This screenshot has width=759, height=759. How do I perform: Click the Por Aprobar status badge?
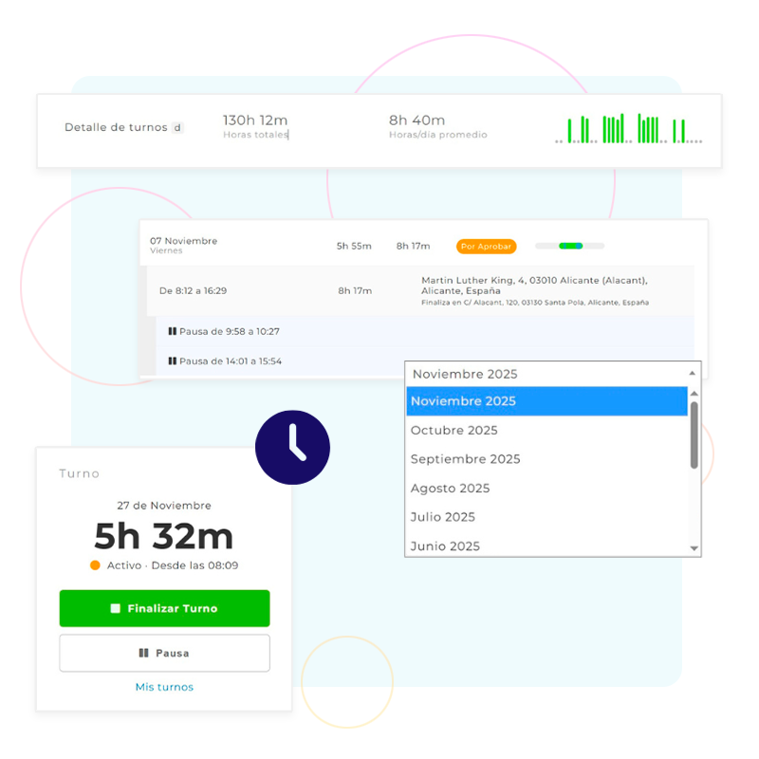(x=486, y=246)
